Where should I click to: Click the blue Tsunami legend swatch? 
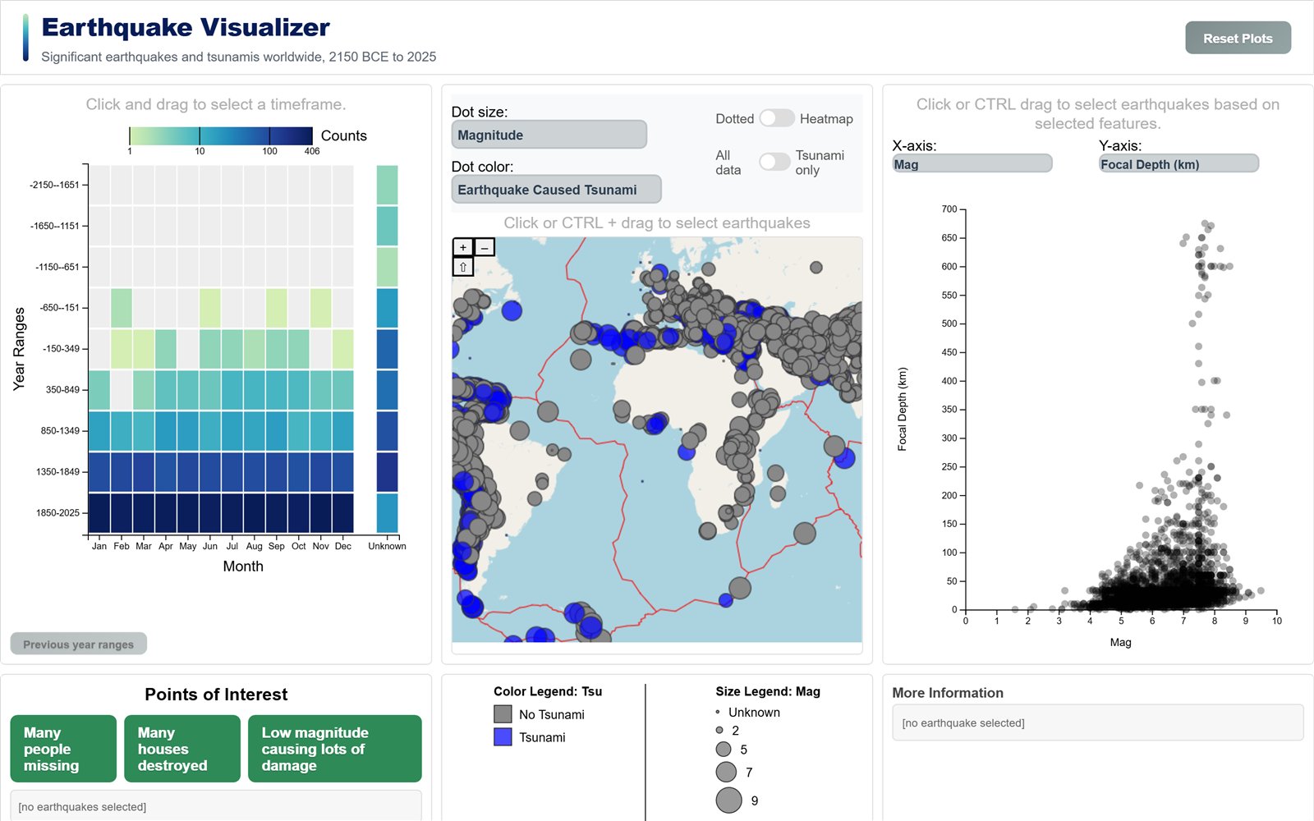(x=503, y=737)
